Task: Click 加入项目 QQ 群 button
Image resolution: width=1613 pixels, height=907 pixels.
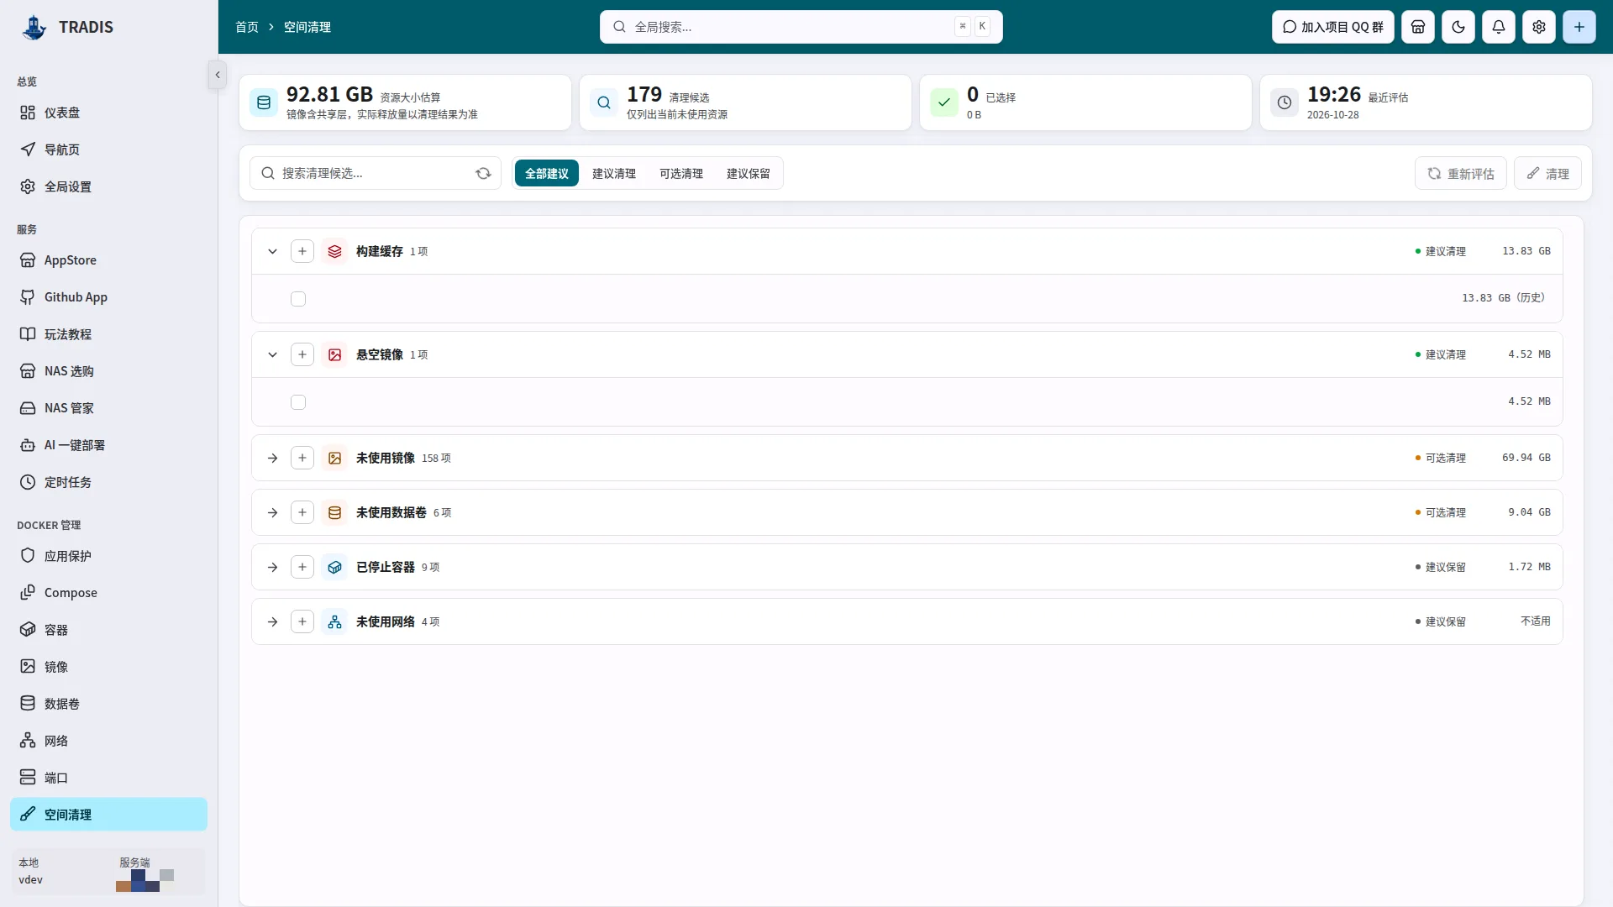Action: [1332, 27]
